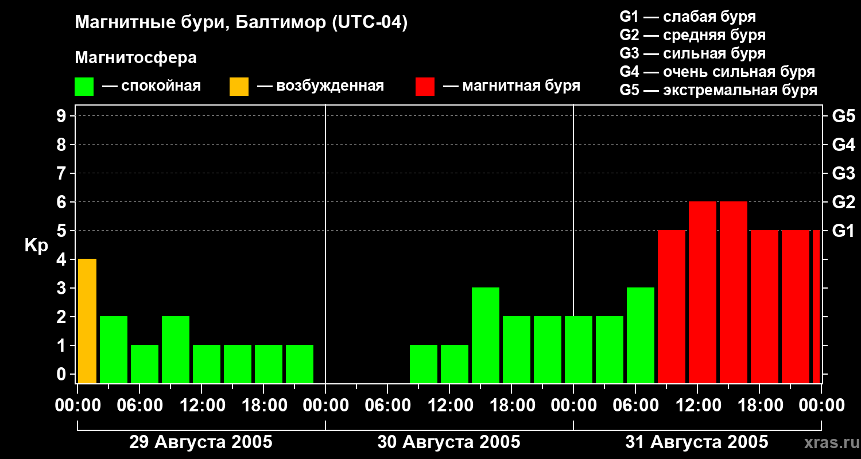Select the '— спокойная' legend label
The height and width of the screenshot is (459, 861).
[x=152, y=86]
